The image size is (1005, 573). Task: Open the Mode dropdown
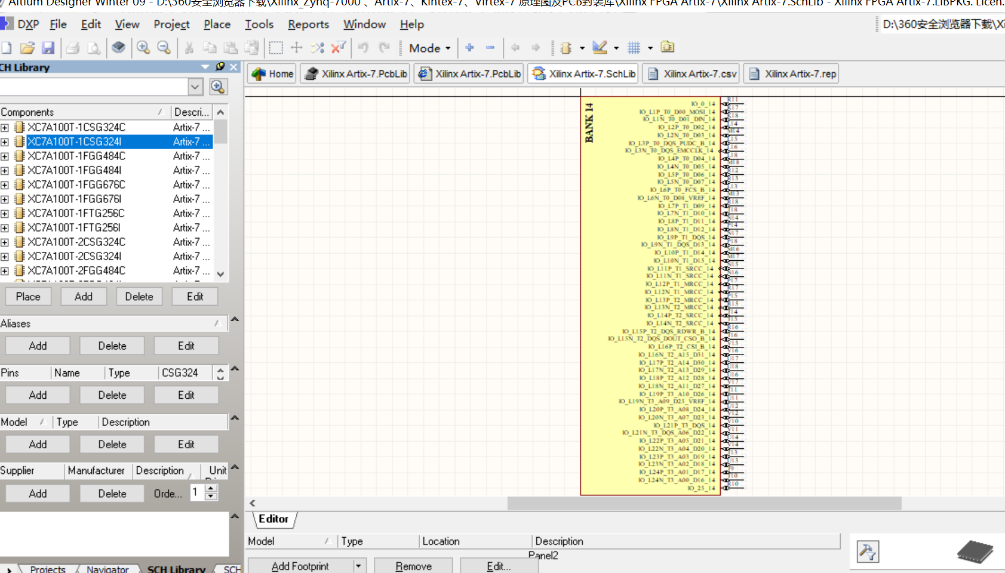430,48
